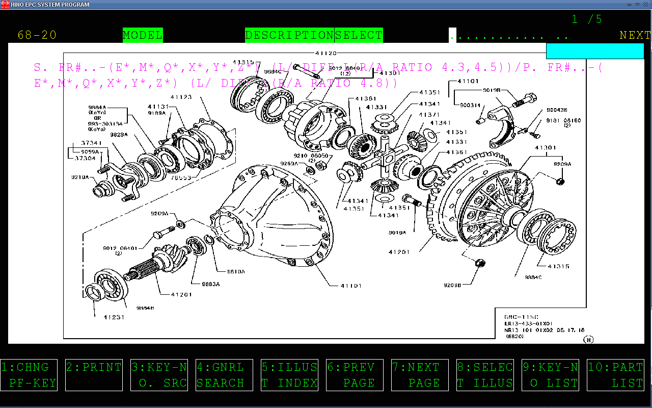Click the cyan highlighted box
The width and height of the screenshot is (652, 408).
coord(595,51)
